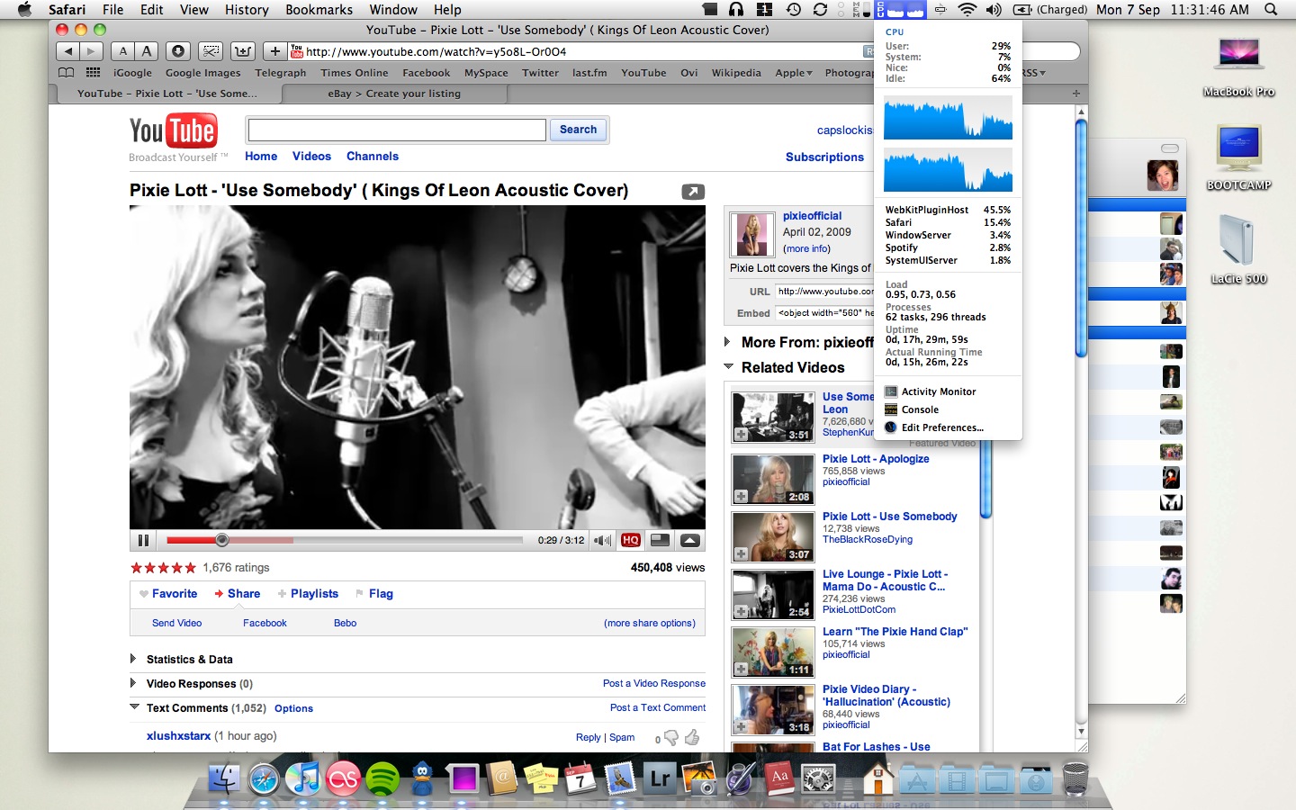
Task: Rate the video five stars
Action: (190, 568)
